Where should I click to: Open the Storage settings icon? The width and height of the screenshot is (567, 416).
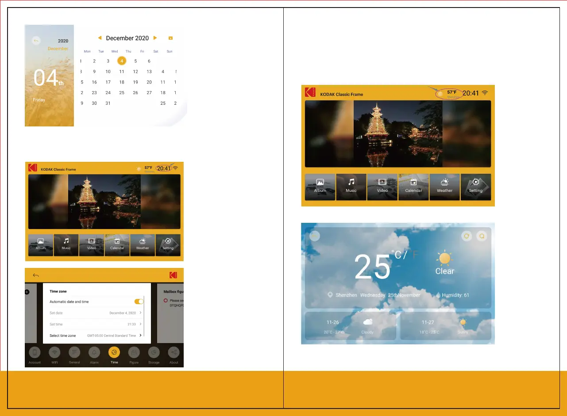tap(154, 353)
